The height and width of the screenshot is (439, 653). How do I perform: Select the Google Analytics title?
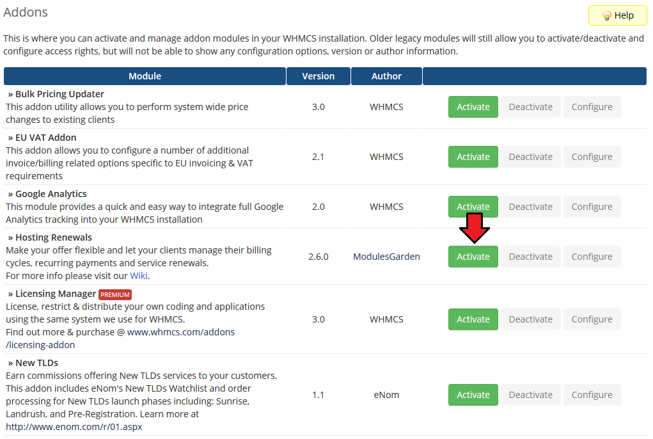pos(51,194)
